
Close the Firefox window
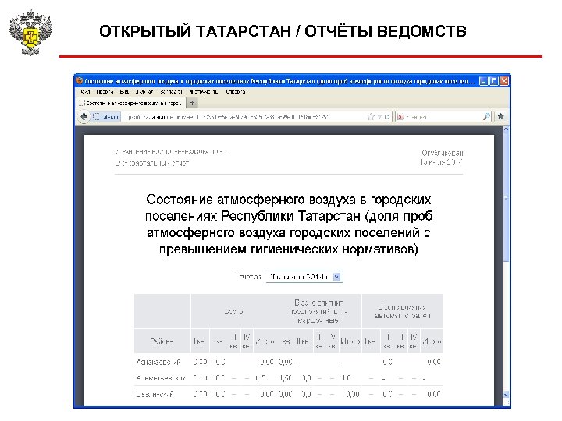point(504,81)
